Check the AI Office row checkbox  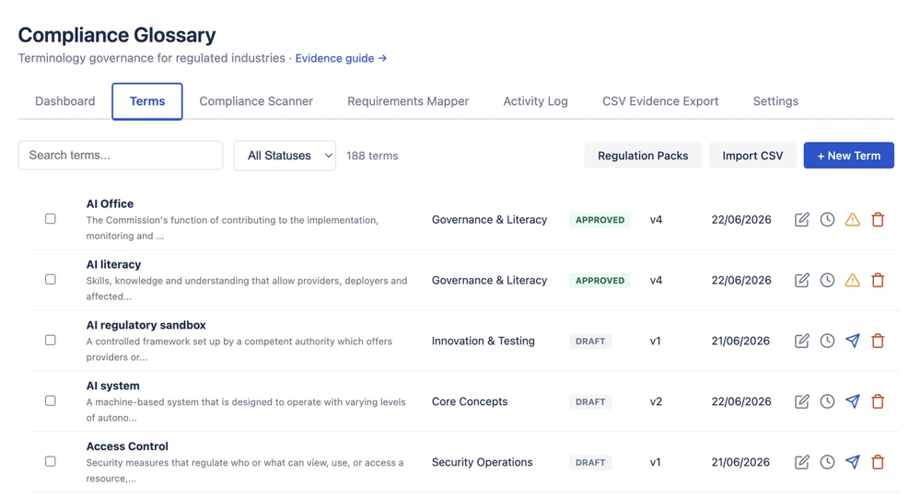point(51,219)
